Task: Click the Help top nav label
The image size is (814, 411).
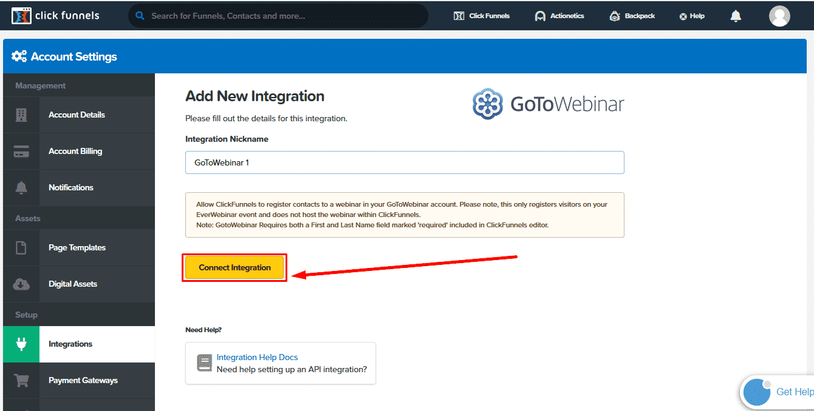Action: click(x=697, y=16)
